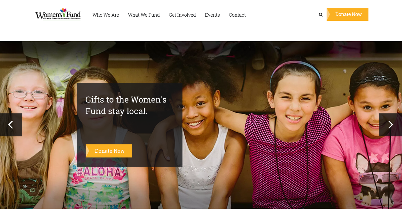Click the Women's Fund logo
The height and width of the screenshot is (214, 402).
click(x=58, y=14)
